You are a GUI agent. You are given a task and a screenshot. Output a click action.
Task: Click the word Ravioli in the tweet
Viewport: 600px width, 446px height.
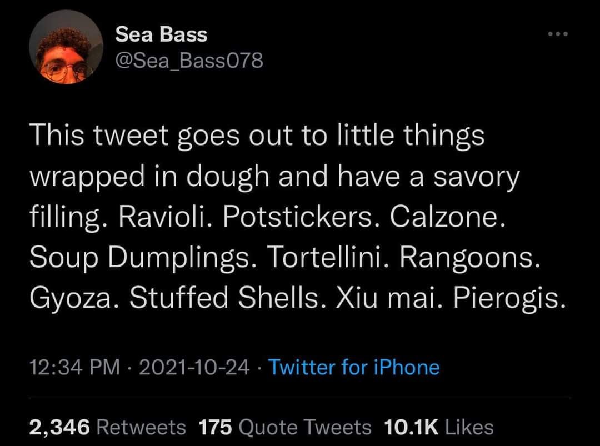click(167, 217)
